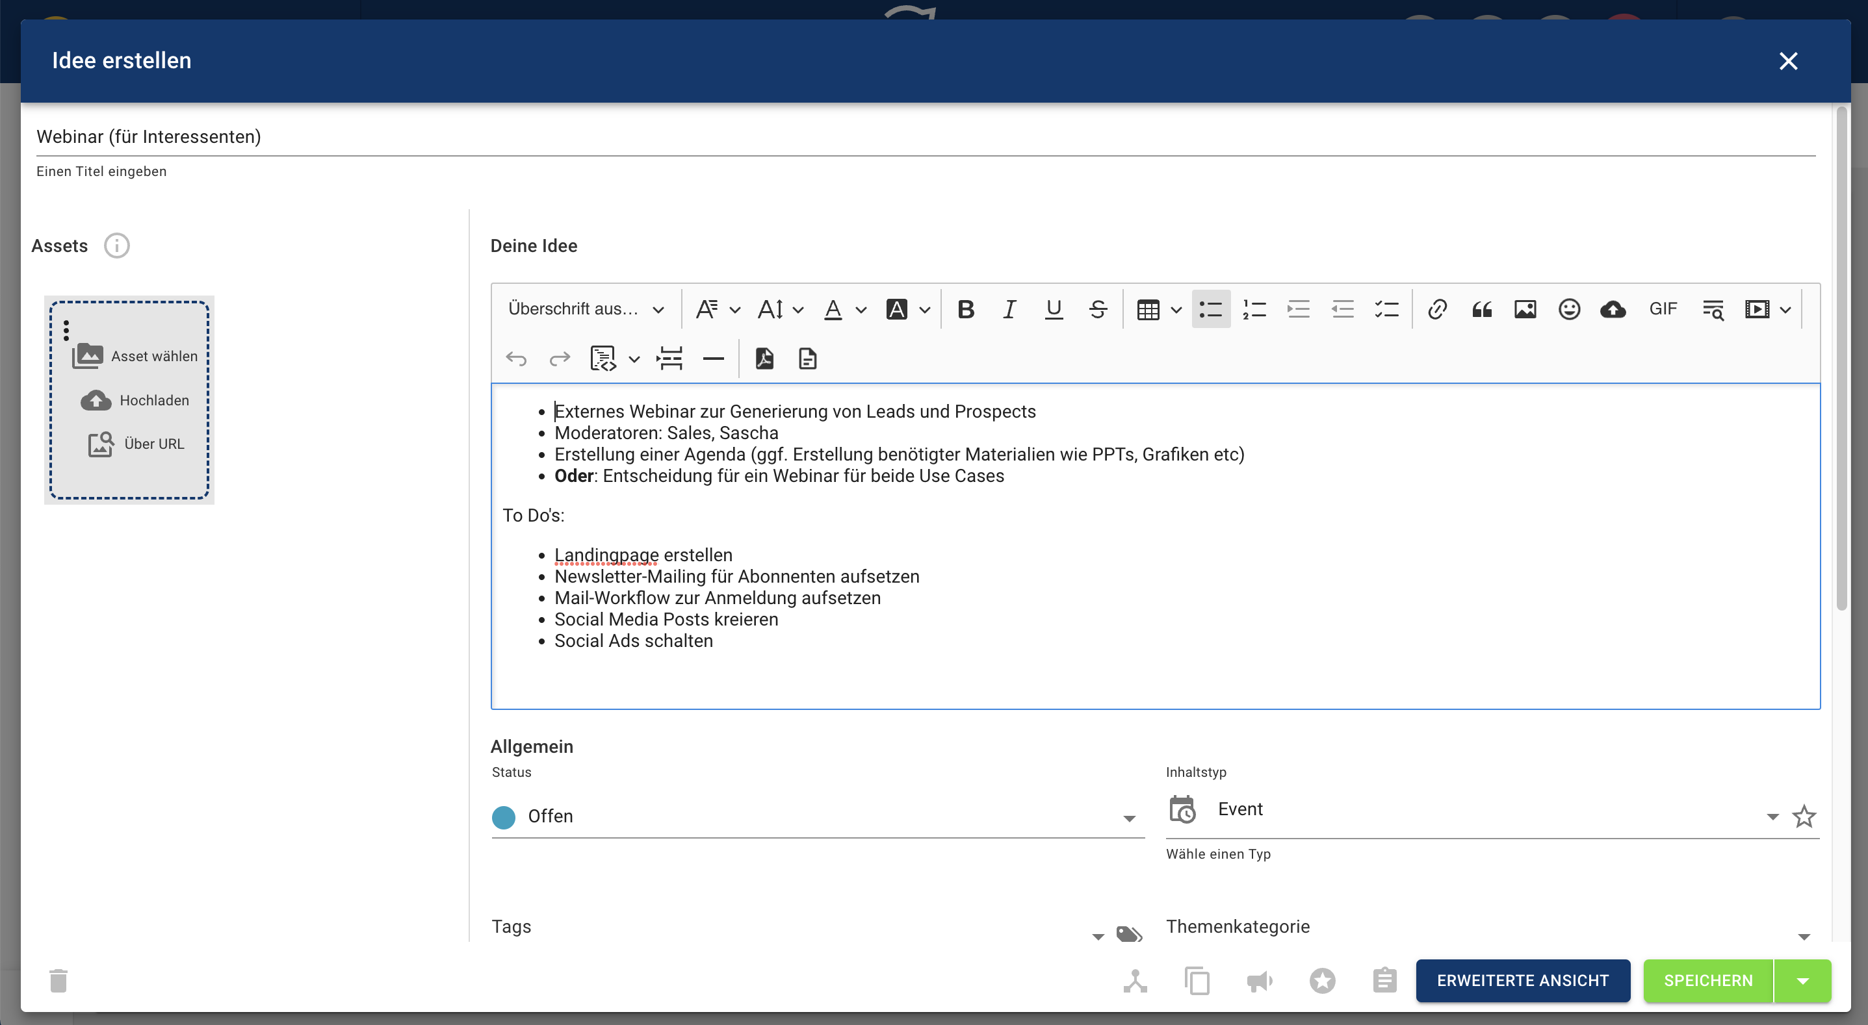Image resolution: width=1868 pixels, height=1025 pixels.
Task: Click the SPEICHERN button
Action: (x=1707, y=981)
